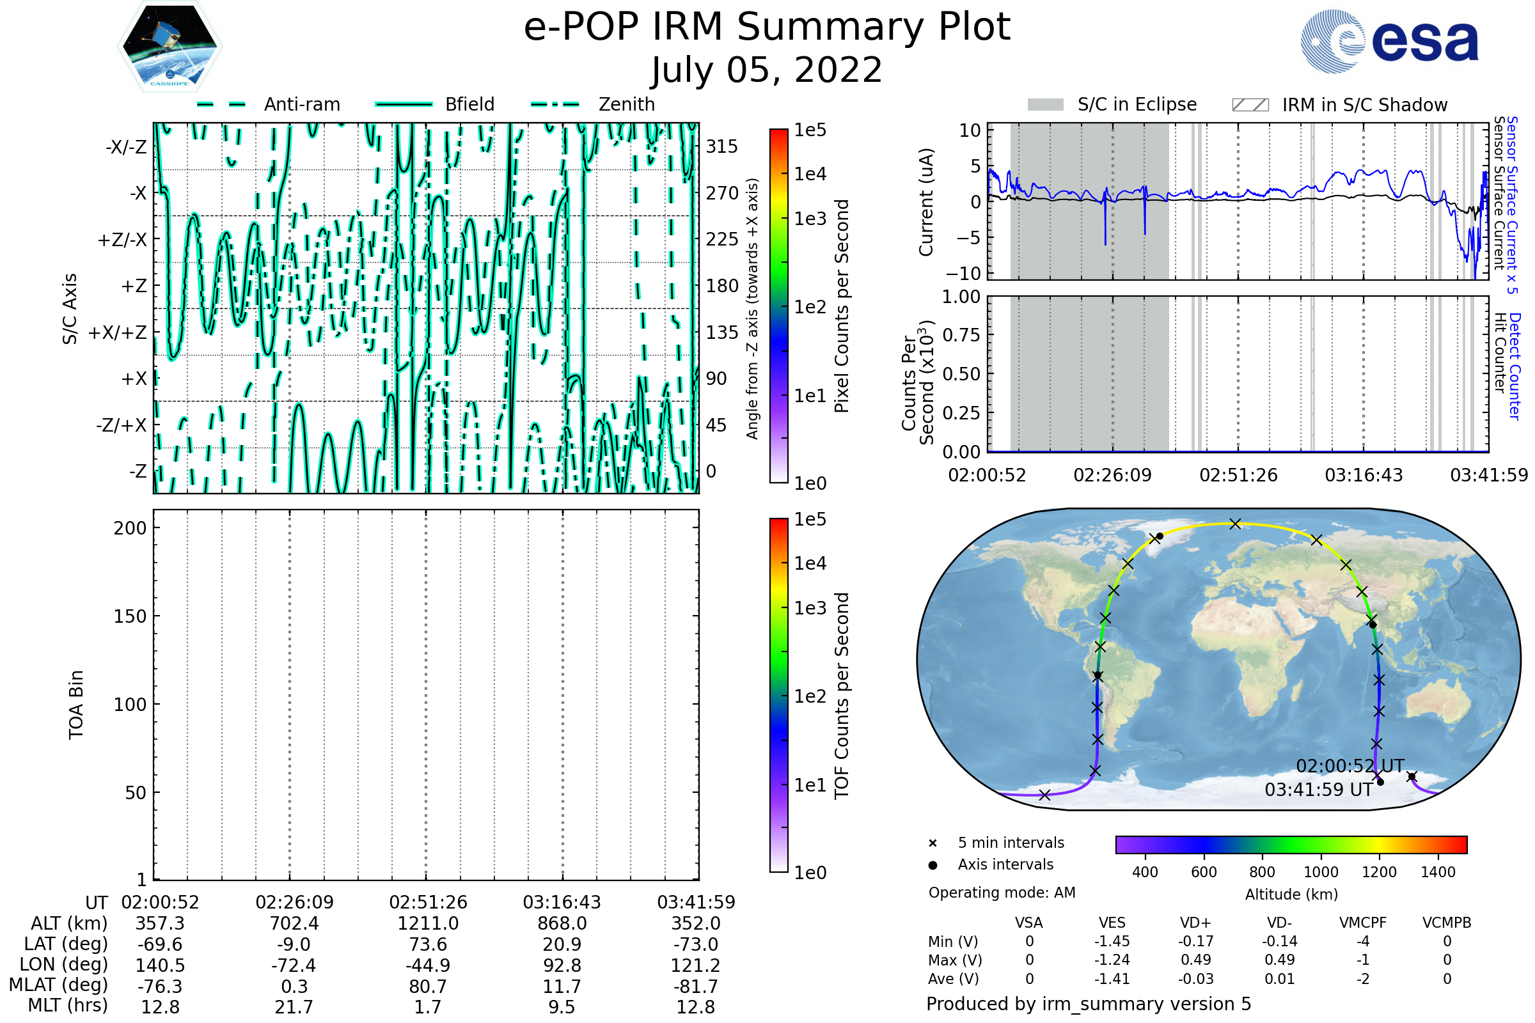Image resolution: width=1535 pixels, height=1023 pixels.
Task: Click the VMCPF voltage column header
Action: pos(1363,923)
